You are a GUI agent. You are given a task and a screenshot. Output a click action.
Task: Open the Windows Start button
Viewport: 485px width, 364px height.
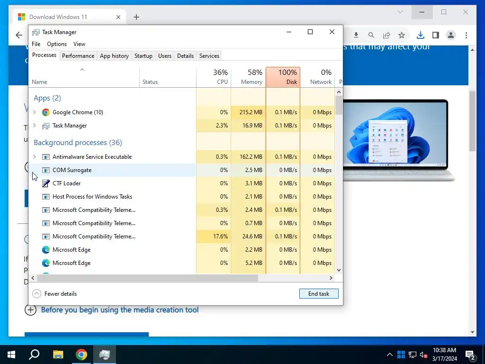(x=11, y=355)
